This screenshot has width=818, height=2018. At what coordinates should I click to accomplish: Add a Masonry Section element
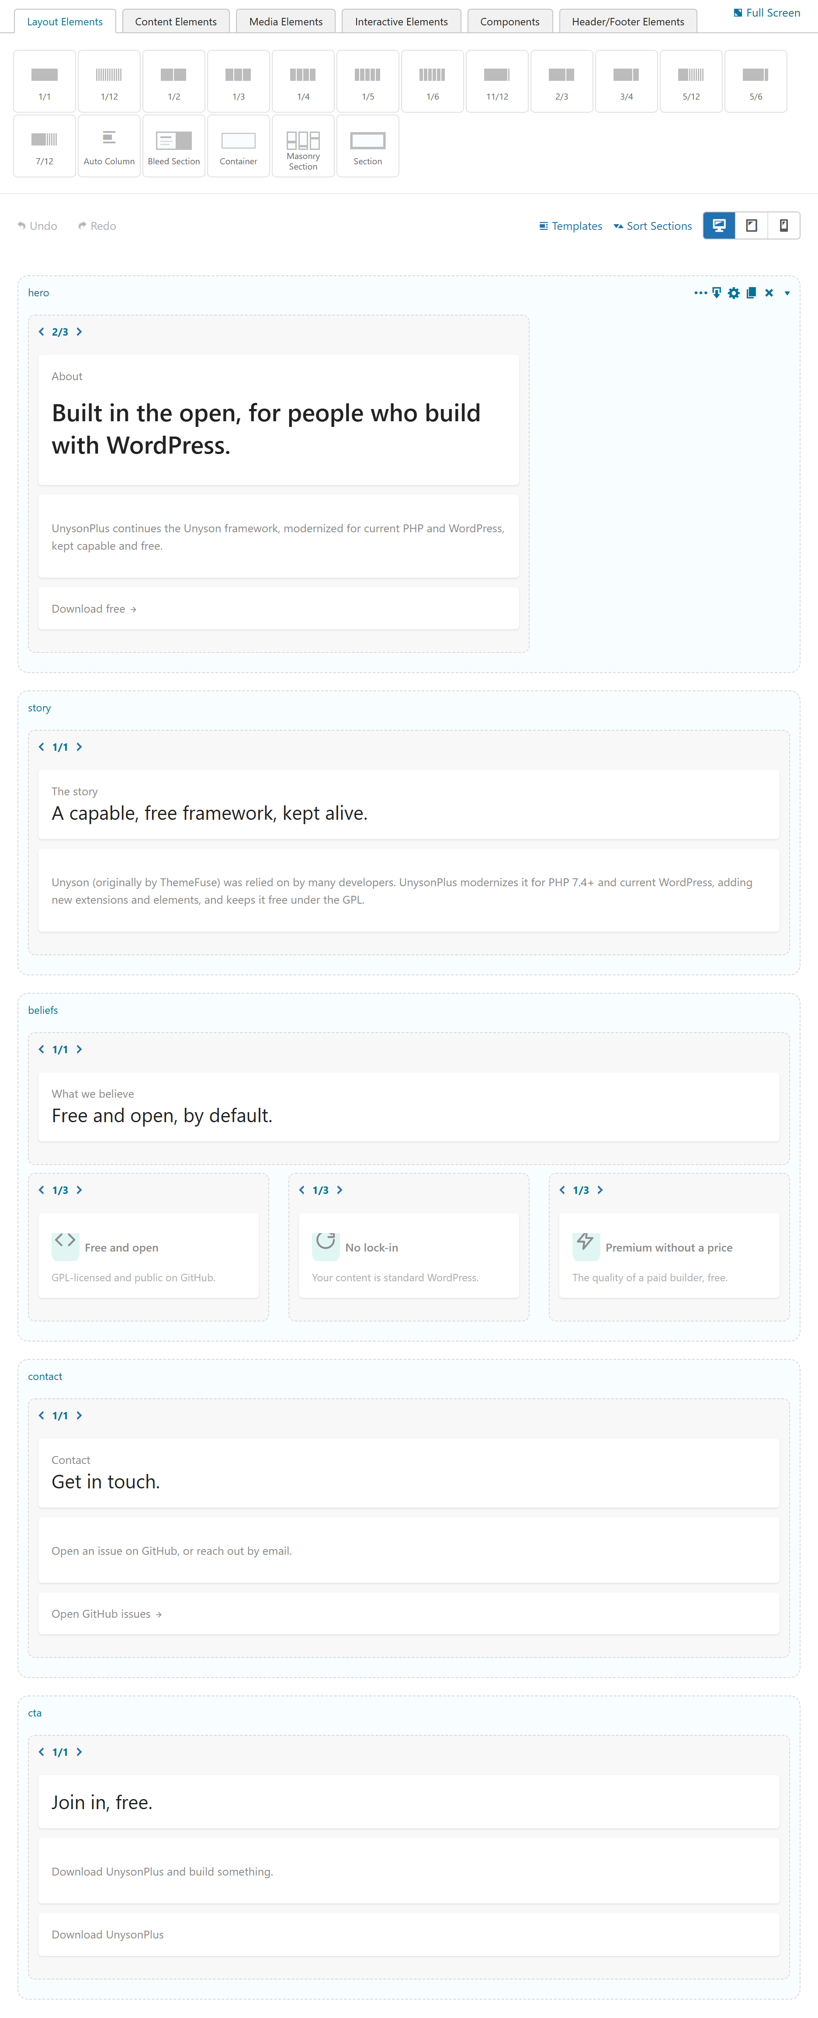[303, 146]
